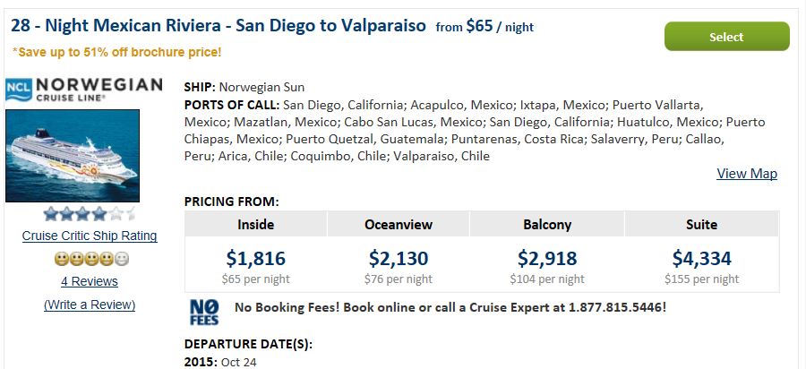Click the Oct 24 departure date
Viewport: 806px width, 369px height.
coord(238,363)
